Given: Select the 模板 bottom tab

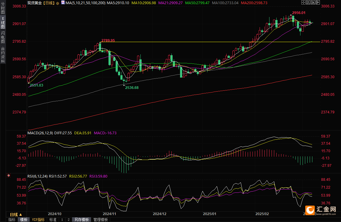Looking at the screenshot, I should click(x=24, y=220).
